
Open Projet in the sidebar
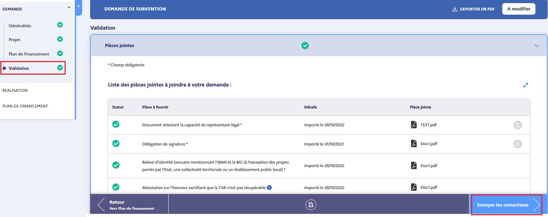14,40
